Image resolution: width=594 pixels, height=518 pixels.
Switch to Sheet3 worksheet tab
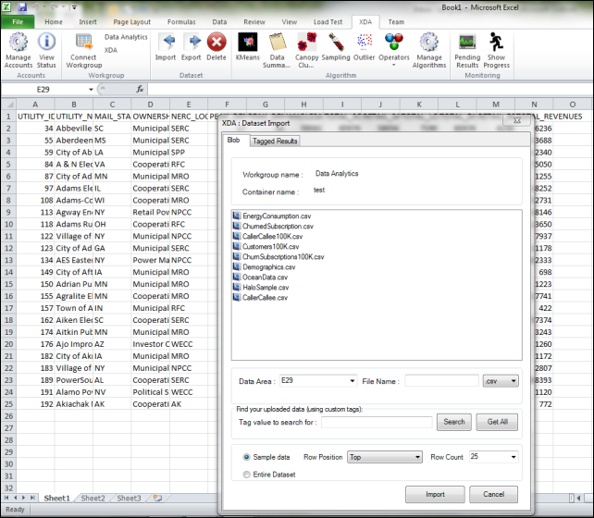(x=129, y=498)
